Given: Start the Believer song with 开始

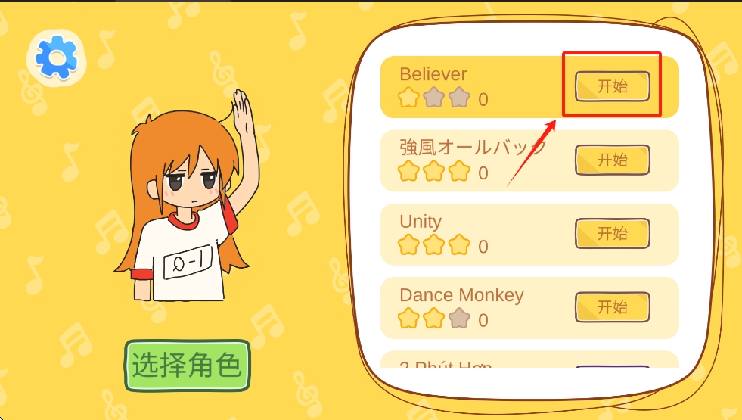Looking at the screenshot, I should (613, 86).
